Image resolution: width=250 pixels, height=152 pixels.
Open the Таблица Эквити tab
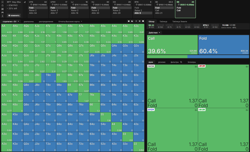pos(180,21)
